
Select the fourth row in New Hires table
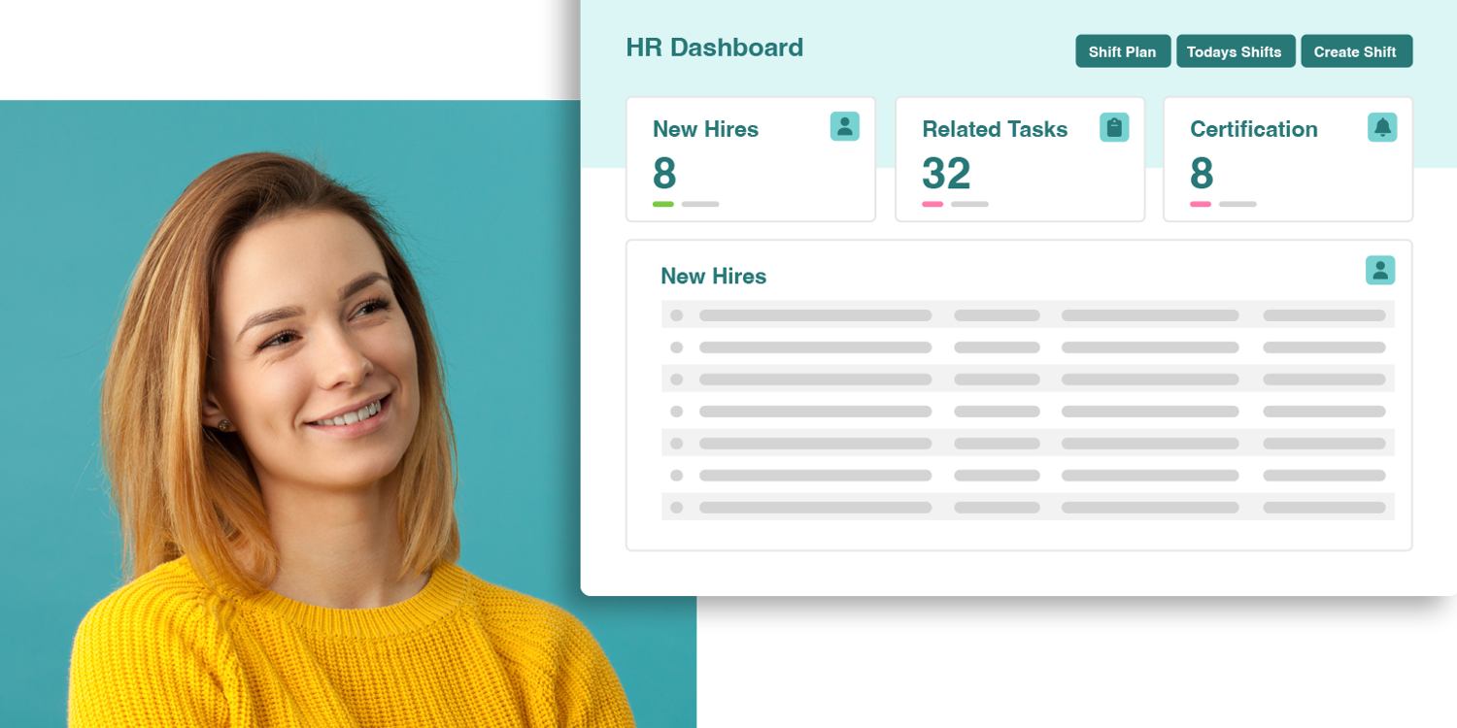(x=1028, y=412)
